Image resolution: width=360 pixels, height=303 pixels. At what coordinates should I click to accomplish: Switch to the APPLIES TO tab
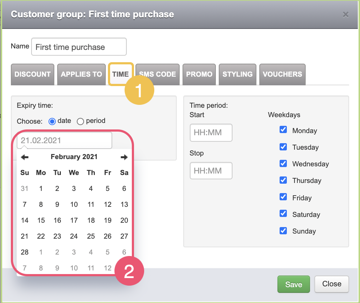point(81,74)
